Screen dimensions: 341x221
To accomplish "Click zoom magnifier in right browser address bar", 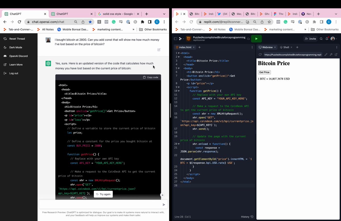I will coord(255,22).
